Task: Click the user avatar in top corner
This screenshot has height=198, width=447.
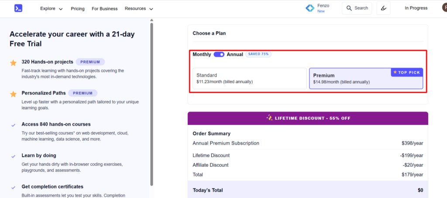Action: [444, 8]
